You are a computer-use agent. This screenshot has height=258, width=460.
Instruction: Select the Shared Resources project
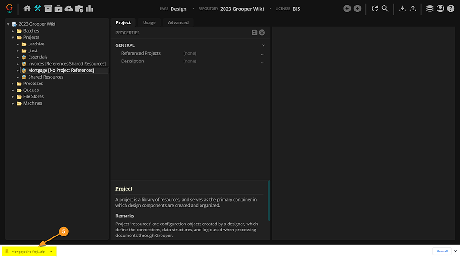[46, 77]
